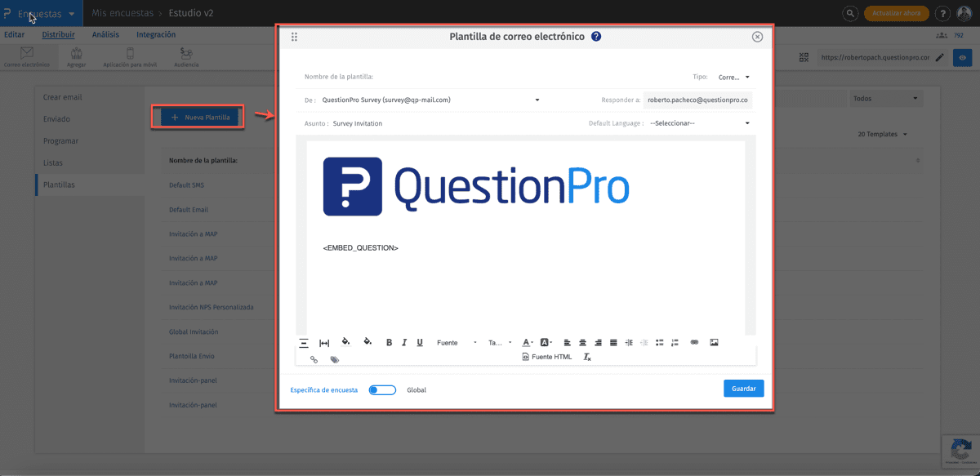980x476 pixels.
Task: Apply bold formatting in the email editor
Action: point(389,342)
